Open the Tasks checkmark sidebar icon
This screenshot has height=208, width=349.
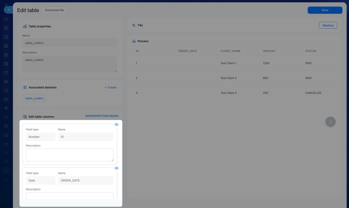6,37
